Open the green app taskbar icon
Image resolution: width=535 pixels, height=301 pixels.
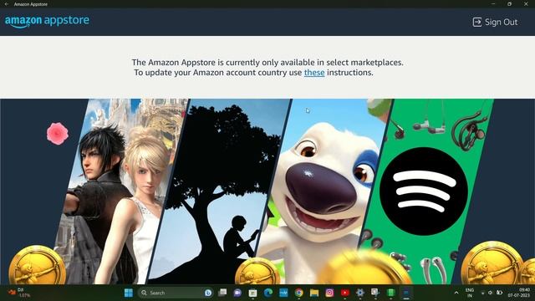click(390, 293)
